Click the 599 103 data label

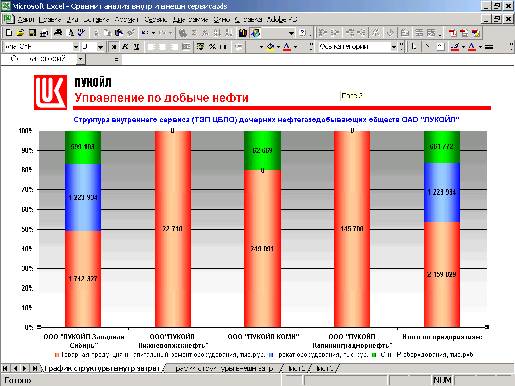(83, 147)
